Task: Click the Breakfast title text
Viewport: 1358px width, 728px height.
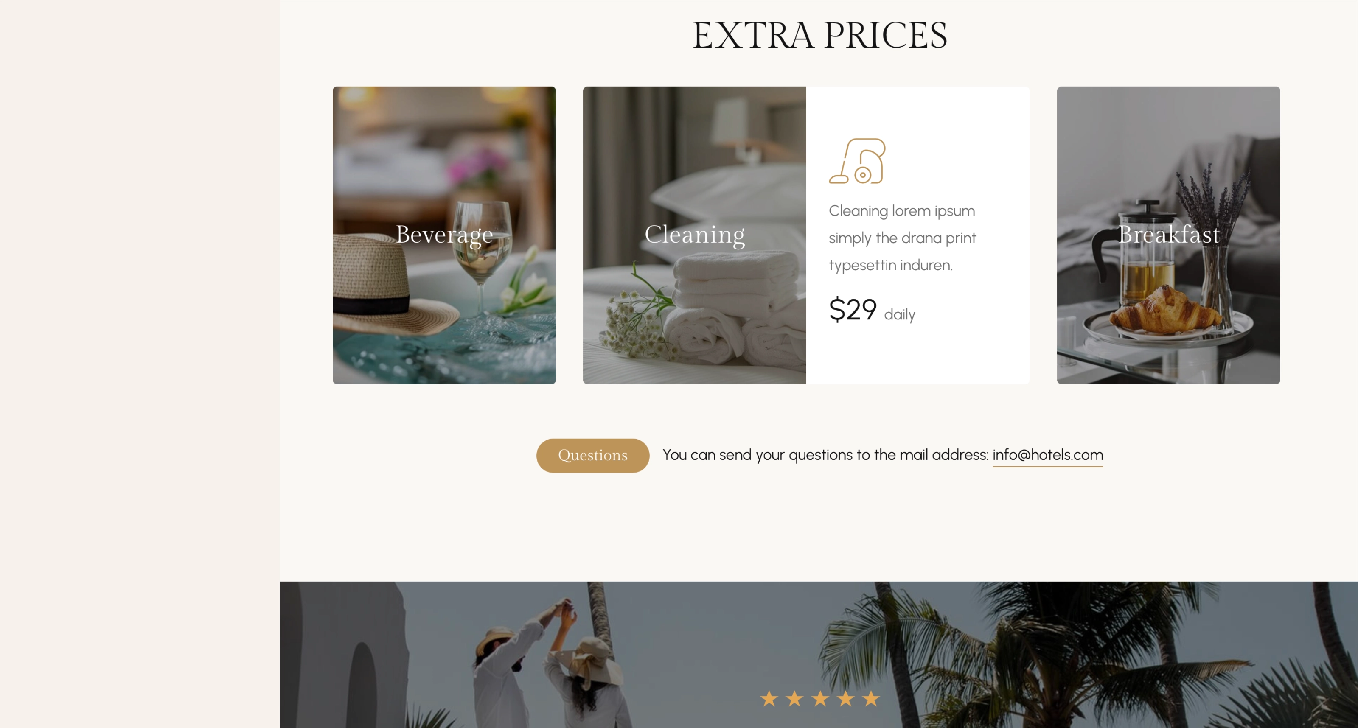Action: point(1169,234)
